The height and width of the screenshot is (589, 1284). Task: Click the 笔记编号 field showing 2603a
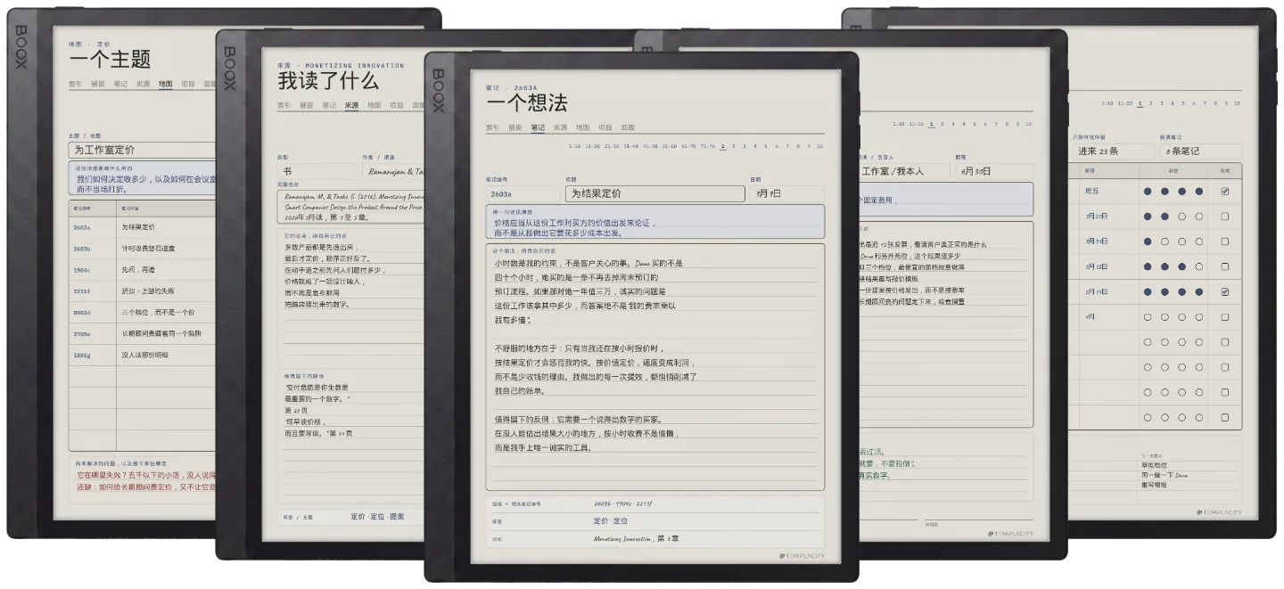(x=524, y=193)
